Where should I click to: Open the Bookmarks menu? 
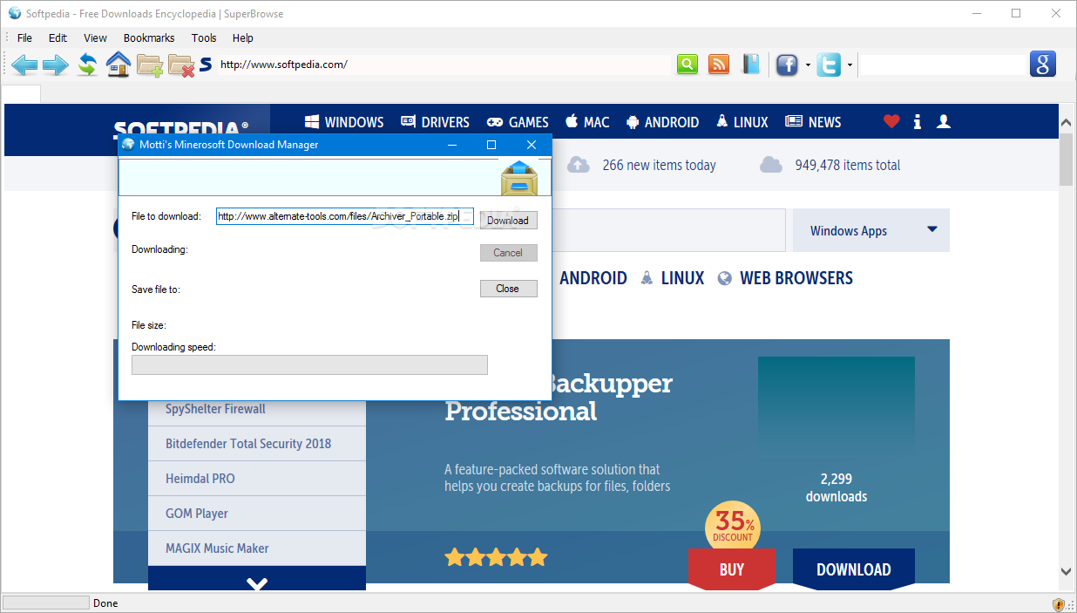[x=149, y=37]
